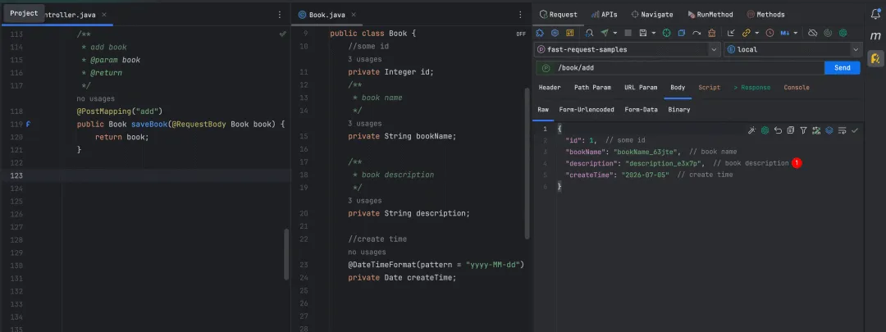
Task: Click the green target locate icon
Action: tap(667, 33)
